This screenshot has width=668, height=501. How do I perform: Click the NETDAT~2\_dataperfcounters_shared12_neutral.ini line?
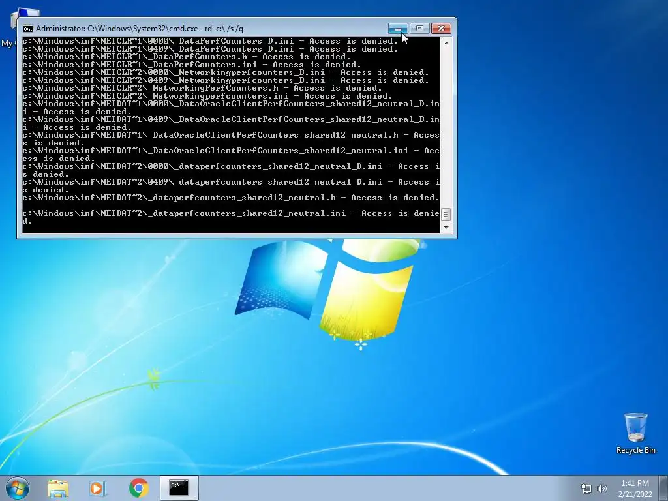tap(231, 217)
